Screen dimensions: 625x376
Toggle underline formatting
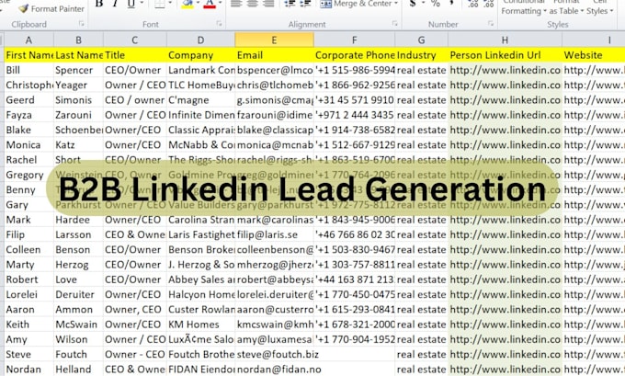131,4
